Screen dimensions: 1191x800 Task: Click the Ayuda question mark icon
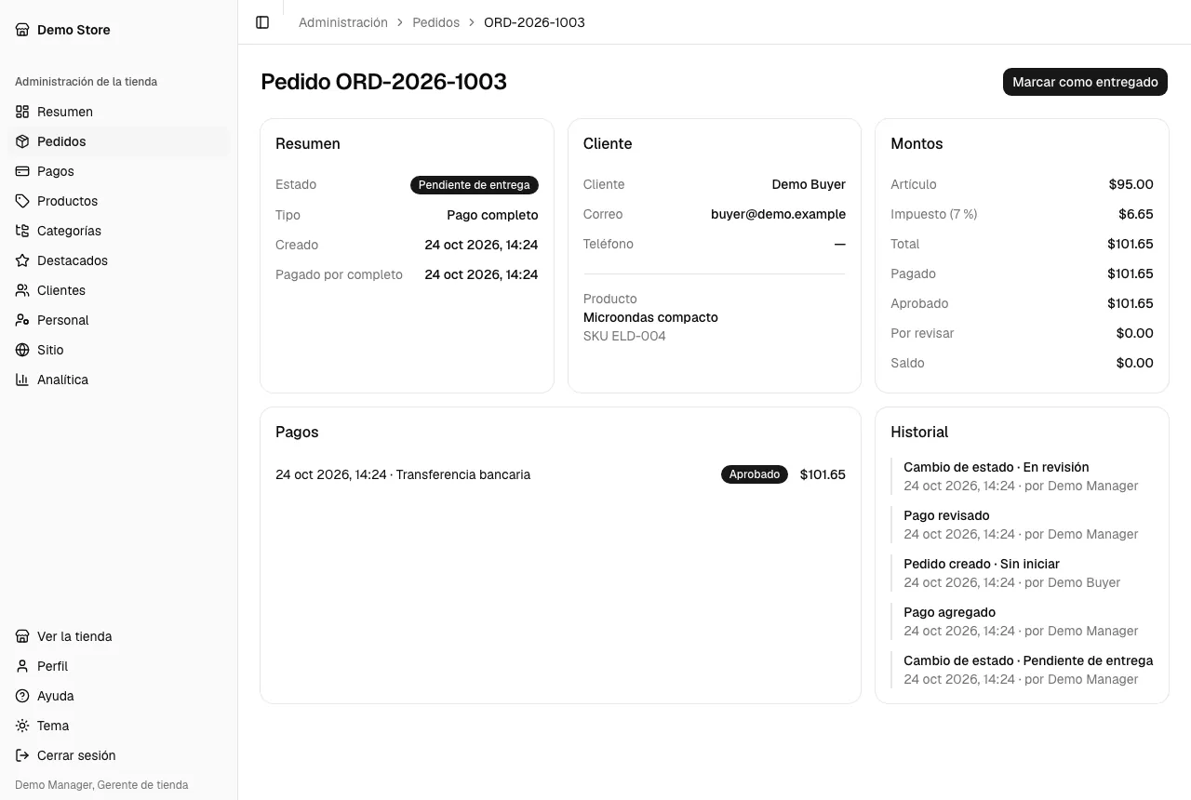point(22,696)
